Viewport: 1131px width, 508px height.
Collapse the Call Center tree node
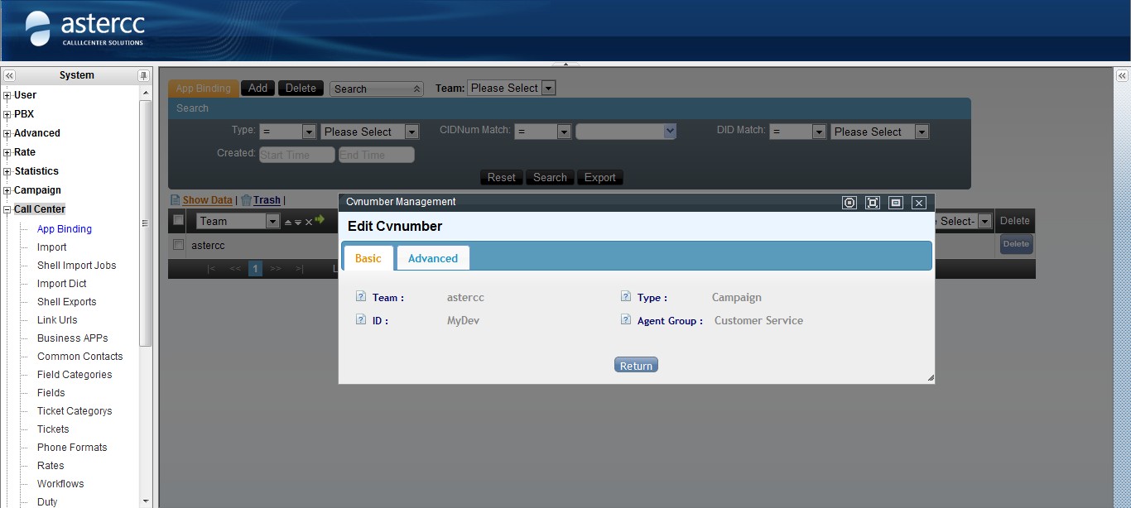point(7,209)
